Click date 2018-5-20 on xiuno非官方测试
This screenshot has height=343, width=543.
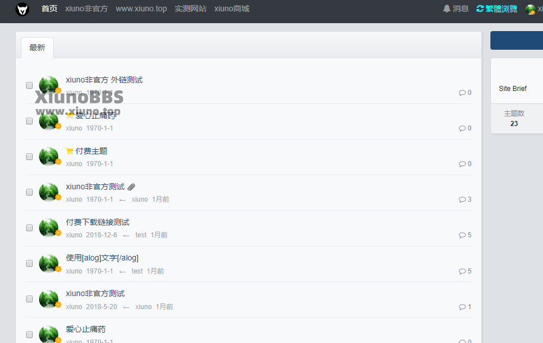point(101,307)
